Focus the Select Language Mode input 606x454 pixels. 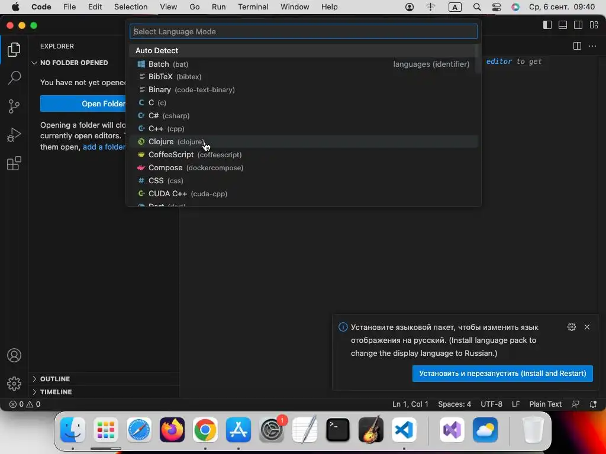tap(304, 32)
